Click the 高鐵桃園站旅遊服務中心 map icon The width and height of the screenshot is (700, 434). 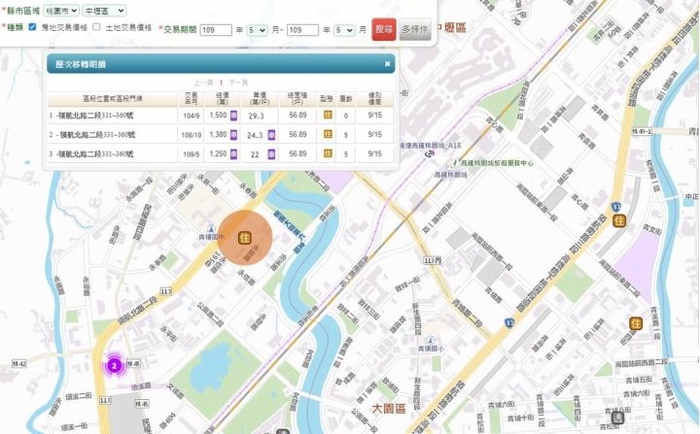[x=454, y=163]
